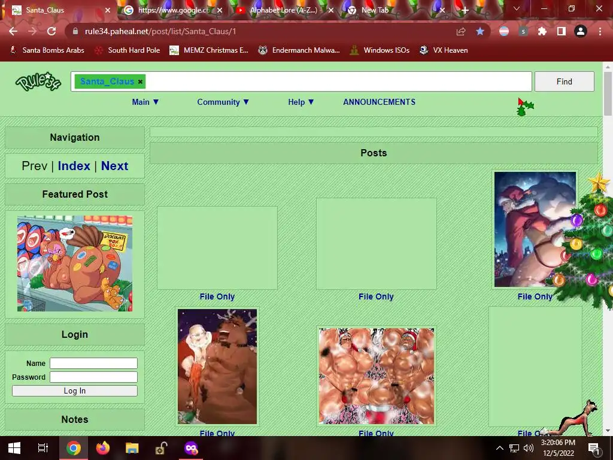The image size is (613, 460).
Task: Toggle the browser side panel icon
Action: (562, 31)
